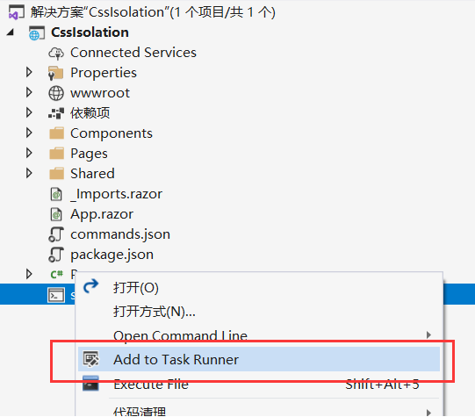Click the commands.json file icon
Image resolution: width=475 pixels, height=417 pixels.
56,234
